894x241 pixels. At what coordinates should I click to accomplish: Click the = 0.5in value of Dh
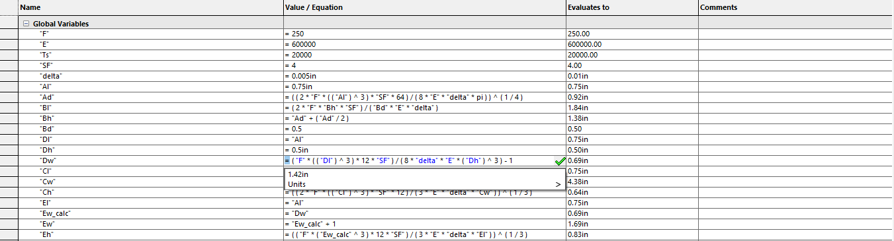pos(424,150)
